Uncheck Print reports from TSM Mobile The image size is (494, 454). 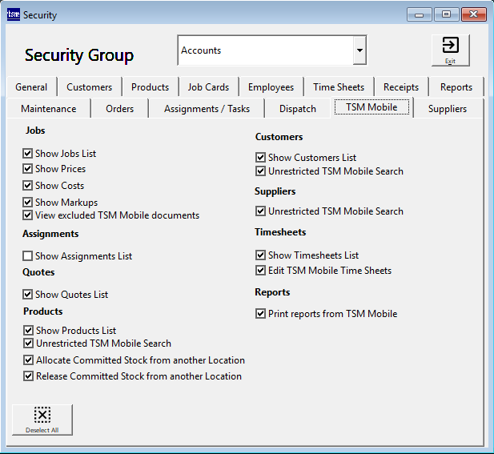tap(260, 314)
